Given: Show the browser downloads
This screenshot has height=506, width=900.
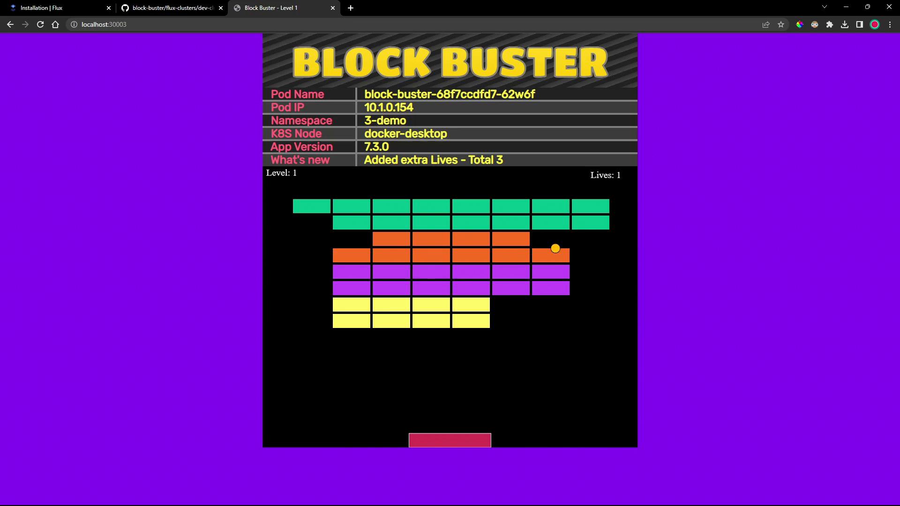Looking at the screenshot, I should [x=845, y=24].
